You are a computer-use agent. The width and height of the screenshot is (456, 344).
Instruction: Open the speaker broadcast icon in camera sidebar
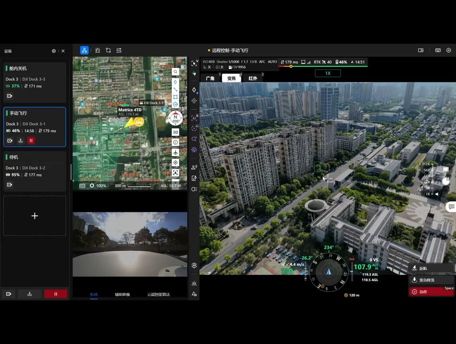click(194, 167)
